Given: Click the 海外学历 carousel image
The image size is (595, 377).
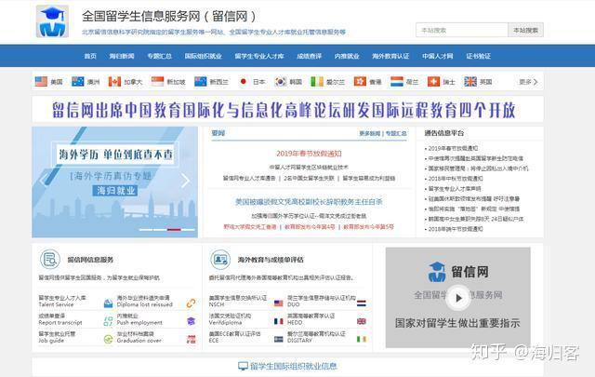Looking at the screenshot, I should pos(115,182).
